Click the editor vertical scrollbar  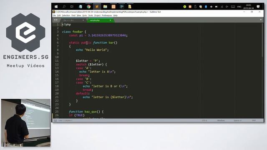[x=262, y=40]
